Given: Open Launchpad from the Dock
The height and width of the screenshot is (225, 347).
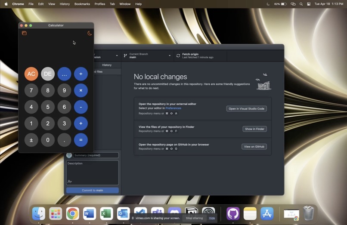Looking at the screenshot, I should [56, 213].
